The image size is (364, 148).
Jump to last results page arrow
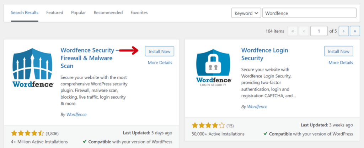pos(355,31)
